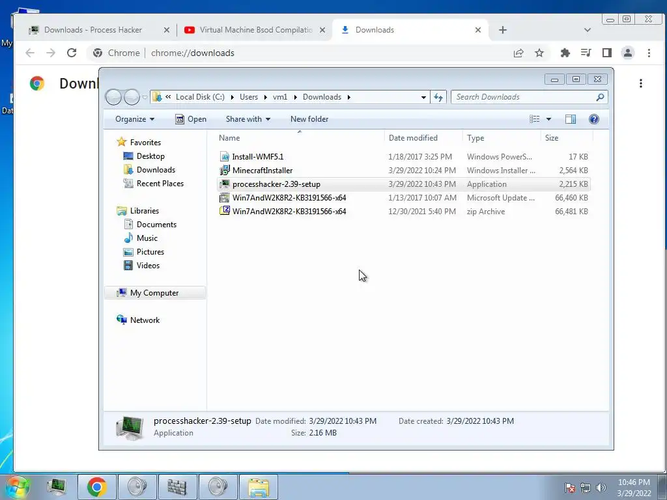Click the Explorer Help icon

click(x=594, y=119)
